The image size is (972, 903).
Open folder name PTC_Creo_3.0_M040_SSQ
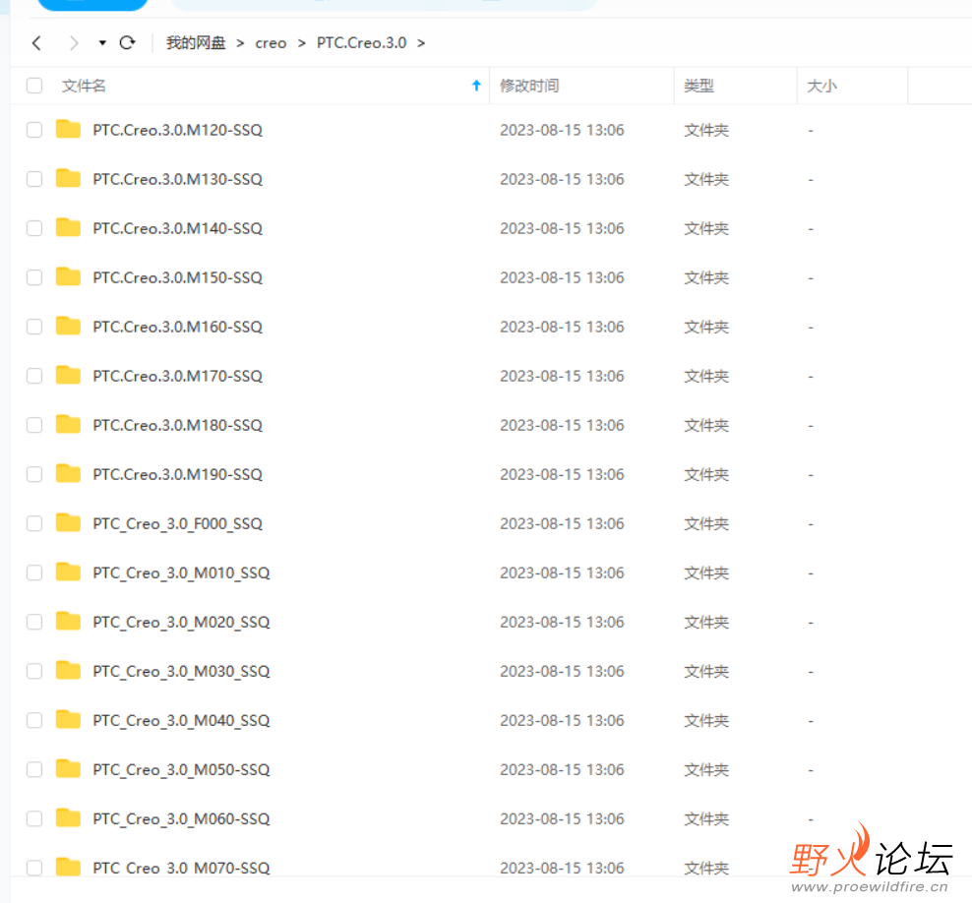tap(182, 721)
